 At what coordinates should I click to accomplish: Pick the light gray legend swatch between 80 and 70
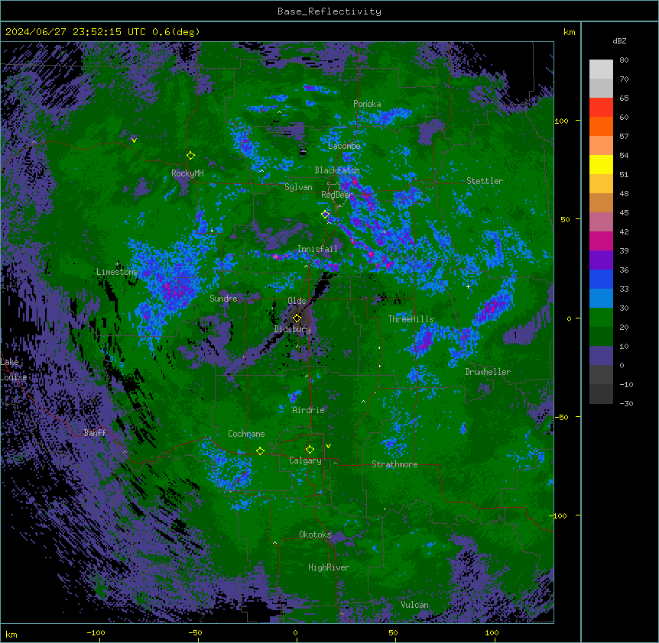601,69
